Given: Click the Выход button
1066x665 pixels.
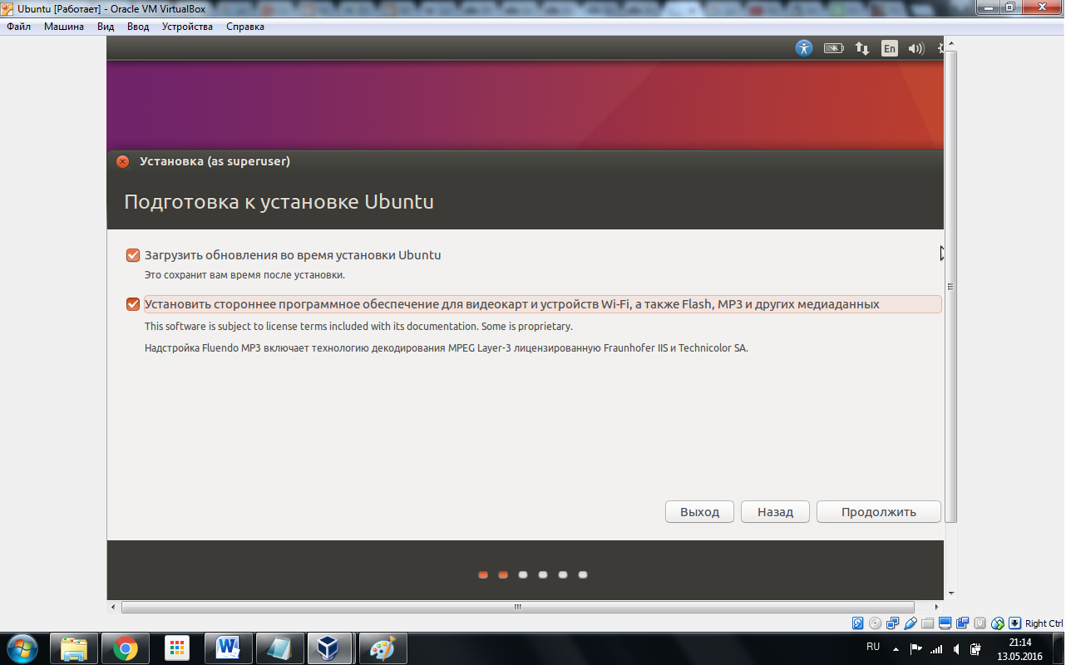Looking at the screenshot, I should (x=699, y=512).
